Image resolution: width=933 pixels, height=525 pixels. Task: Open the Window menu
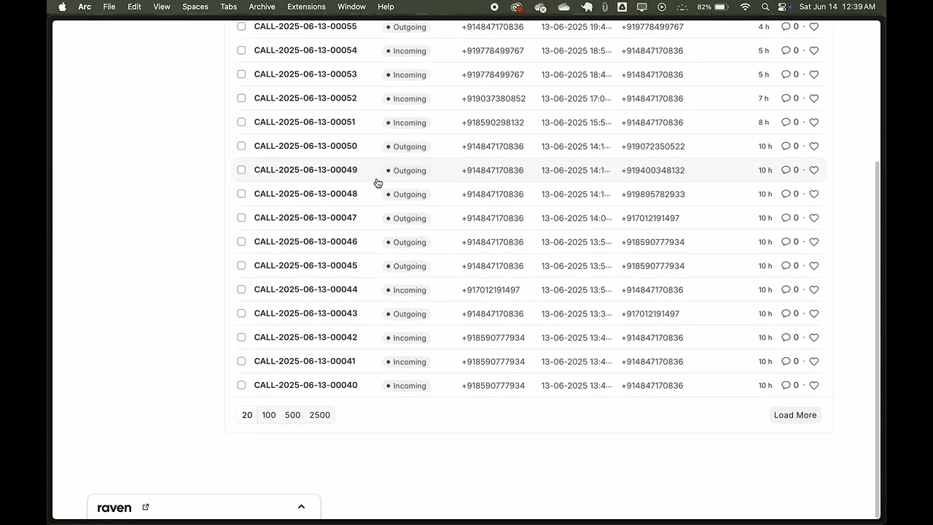click(351, 7)
